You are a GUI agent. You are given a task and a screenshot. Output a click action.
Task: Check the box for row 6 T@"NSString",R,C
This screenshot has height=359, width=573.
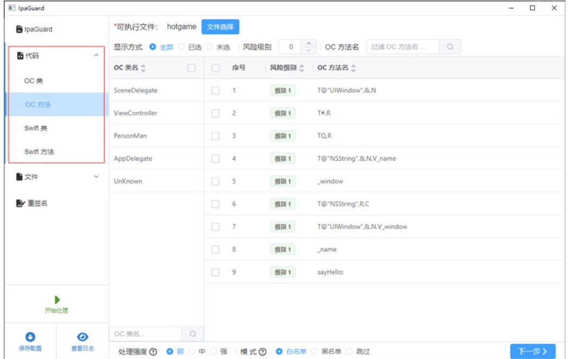216,204
